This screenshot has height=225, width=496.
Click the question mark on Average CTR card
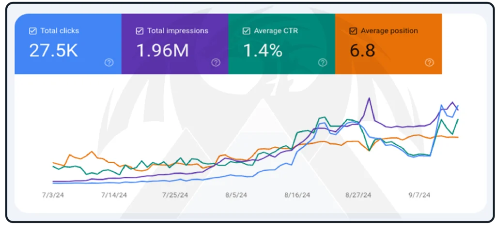coord(323,62)
